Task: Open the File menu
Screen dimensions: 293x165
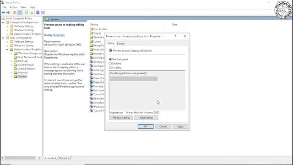Action: pyautogui.click(x=5, y=7)
